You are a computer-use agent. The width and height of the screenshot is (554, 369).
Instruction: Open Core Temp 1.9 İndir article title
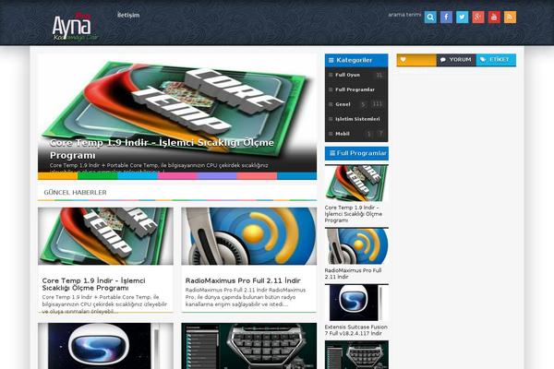pyautogui.click(x=93, y=284)
